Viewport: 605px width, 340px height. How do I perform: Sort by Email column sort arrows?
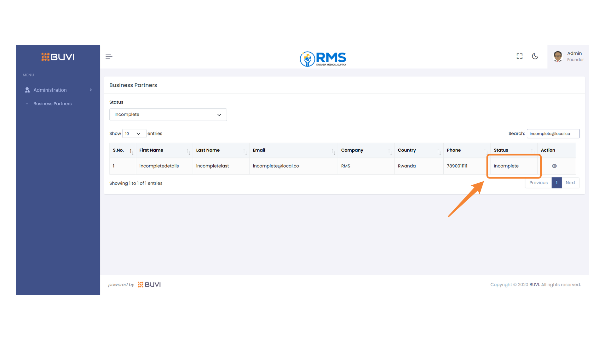[x=333, y=152]
